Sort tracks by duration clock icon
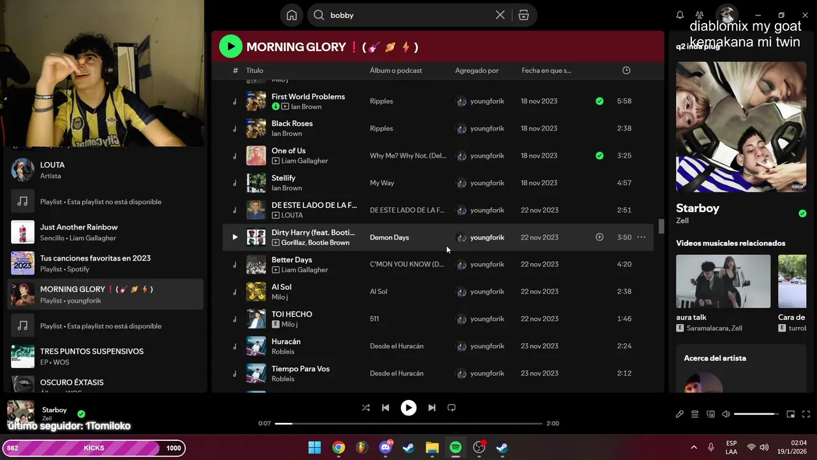 626,70
